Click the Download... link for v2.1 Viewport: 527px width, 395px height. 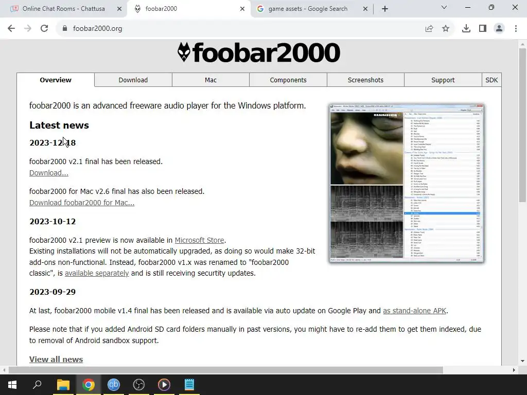pyautogui.click(x=49, y=173)
